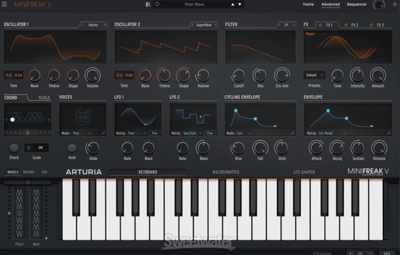Switch to the Sequencer view
Screen dimensions: 400x255
click(356, 4)
